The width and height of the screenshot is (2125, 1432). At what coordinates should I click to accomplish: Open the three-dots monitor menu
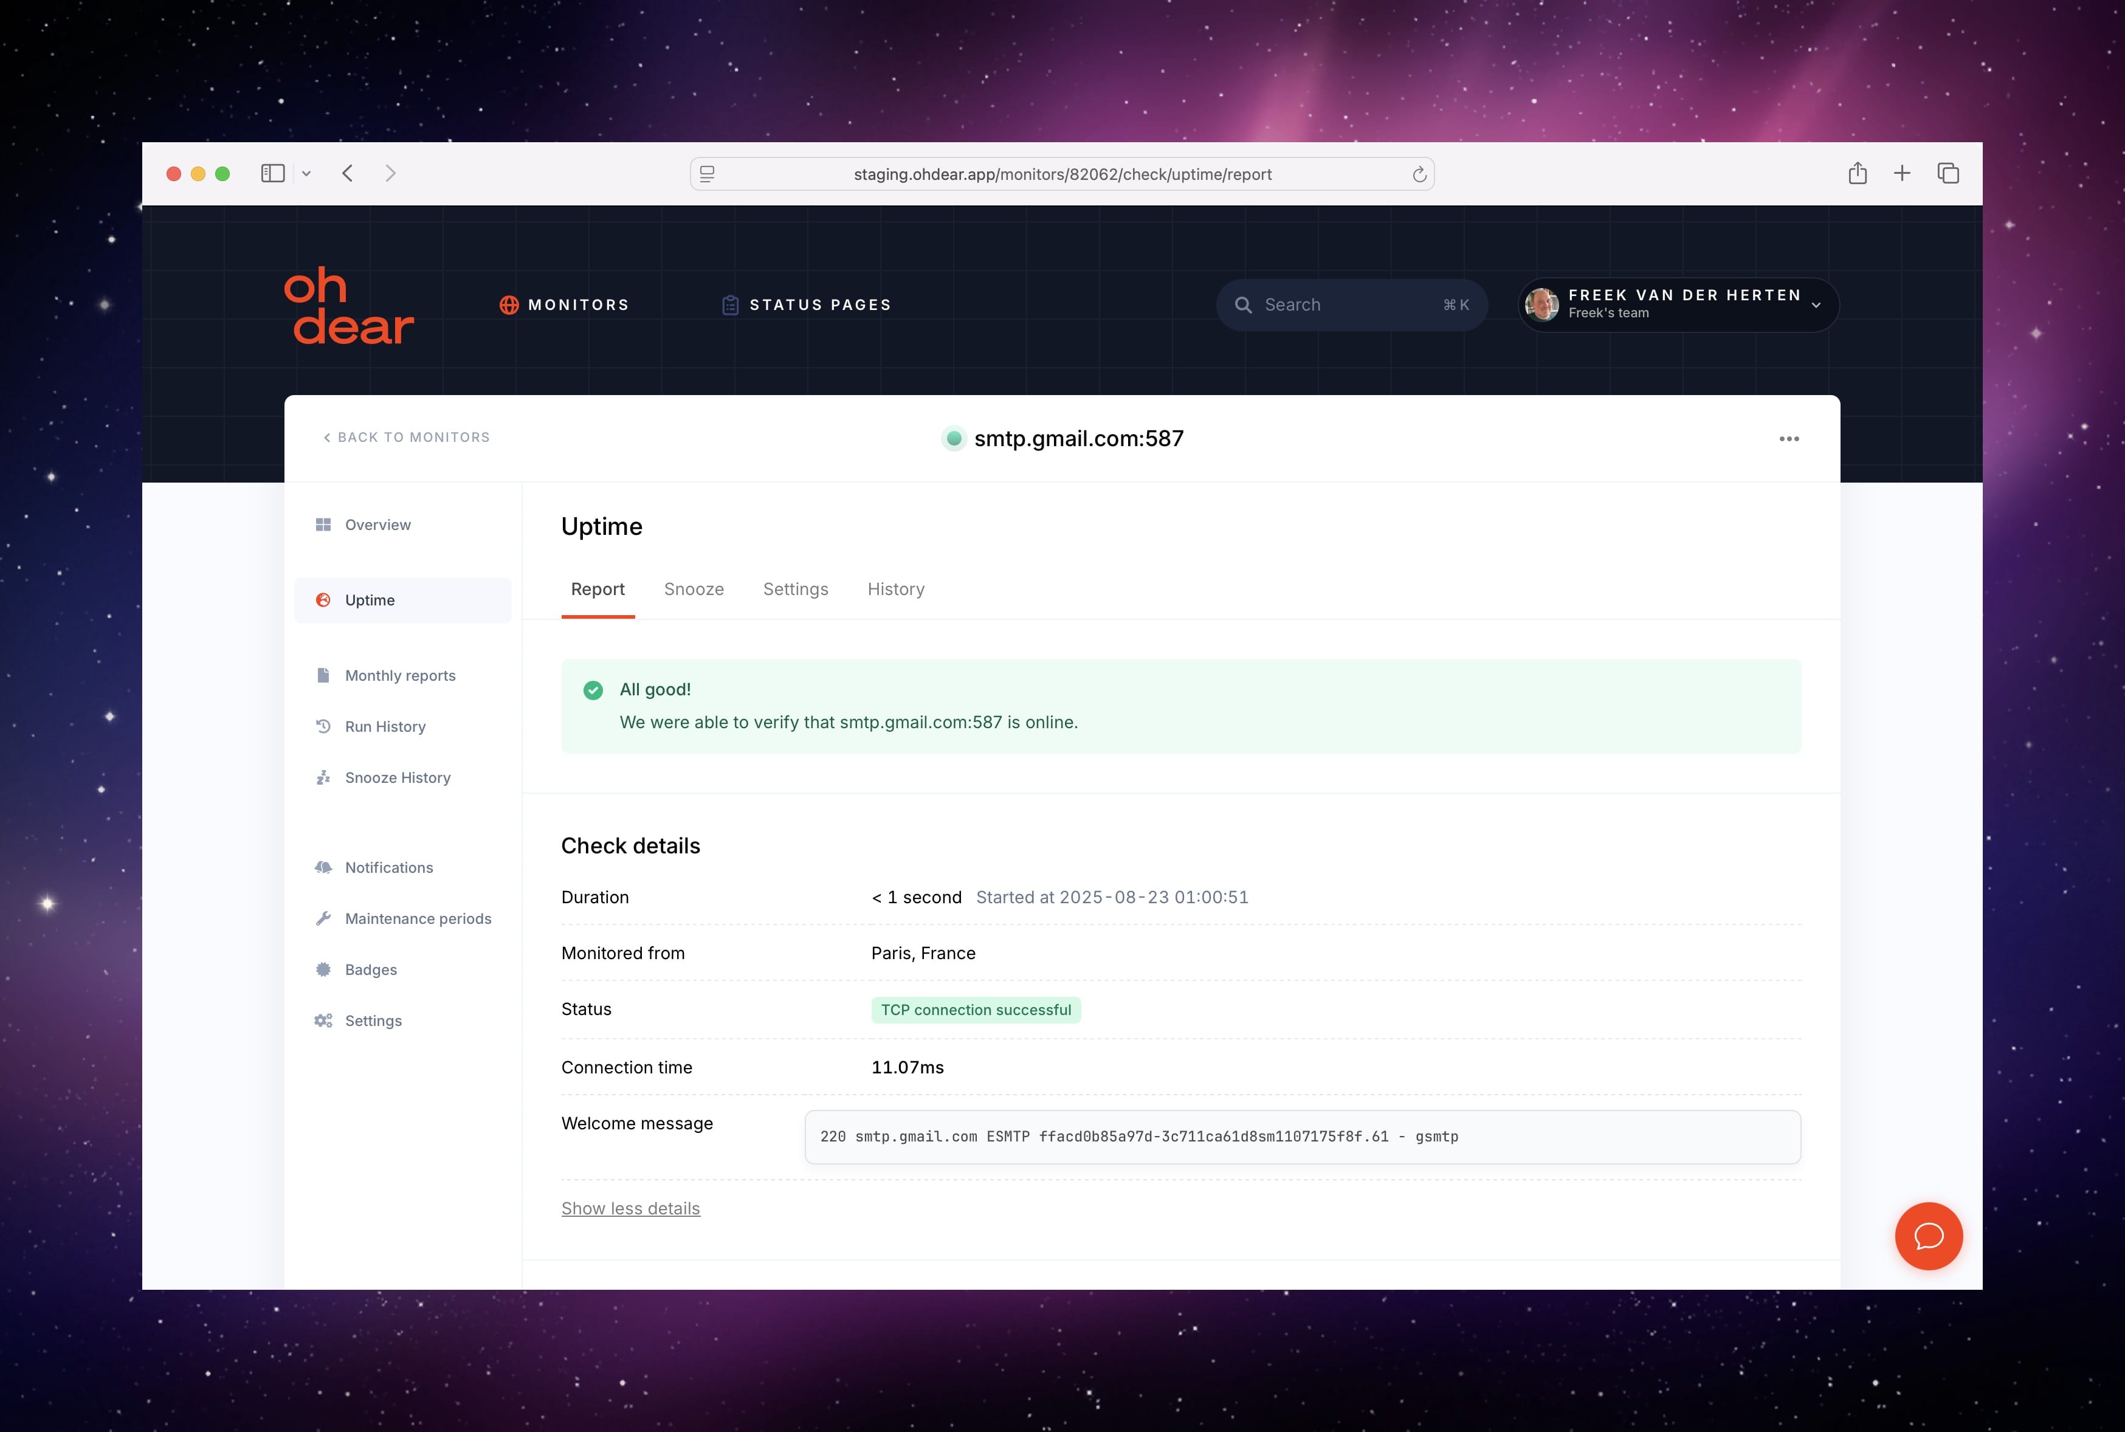click(1789, 438)
